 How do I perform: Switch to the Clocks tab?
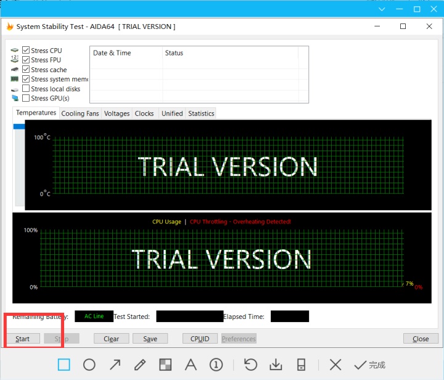(144, 114)
